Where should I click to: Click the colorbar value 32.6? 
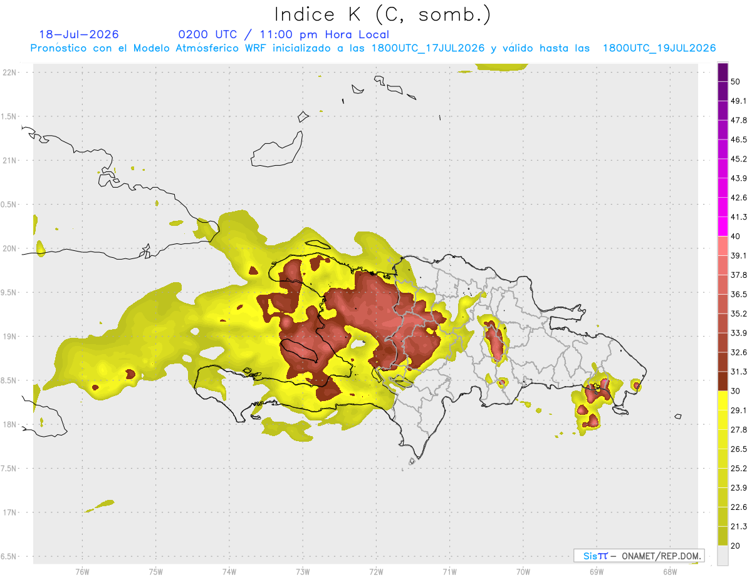pos(739,352)
